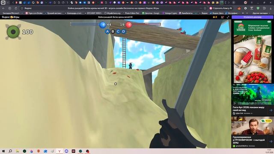Image resolution: width=274 pixels, height=154 pixels.
Task: Click the arrow on Гига-Арт 2026 ad
Action: 271,110
